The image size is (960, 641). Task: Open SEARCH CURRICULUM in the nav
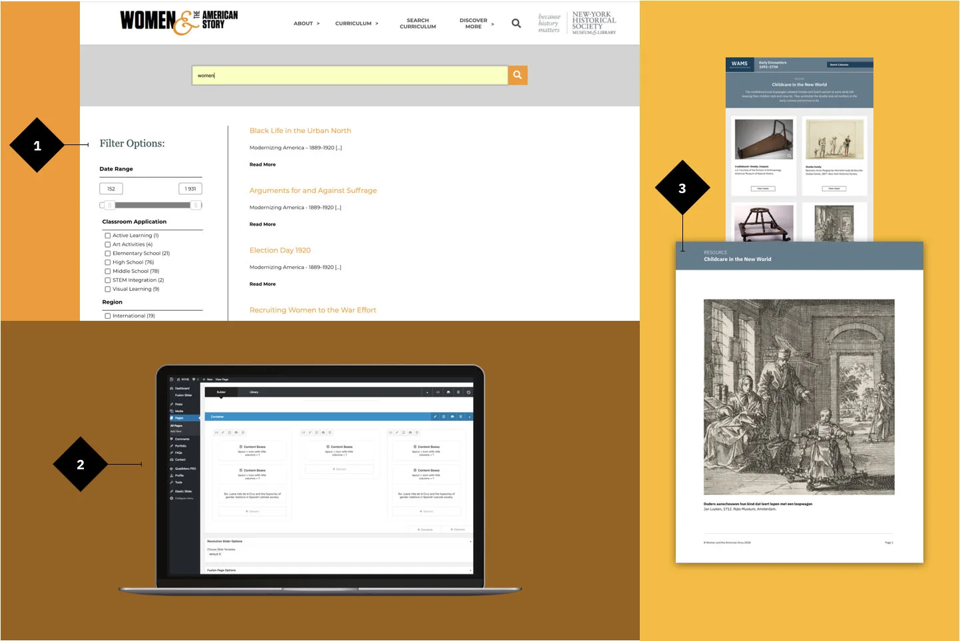[x=418, y=23]
